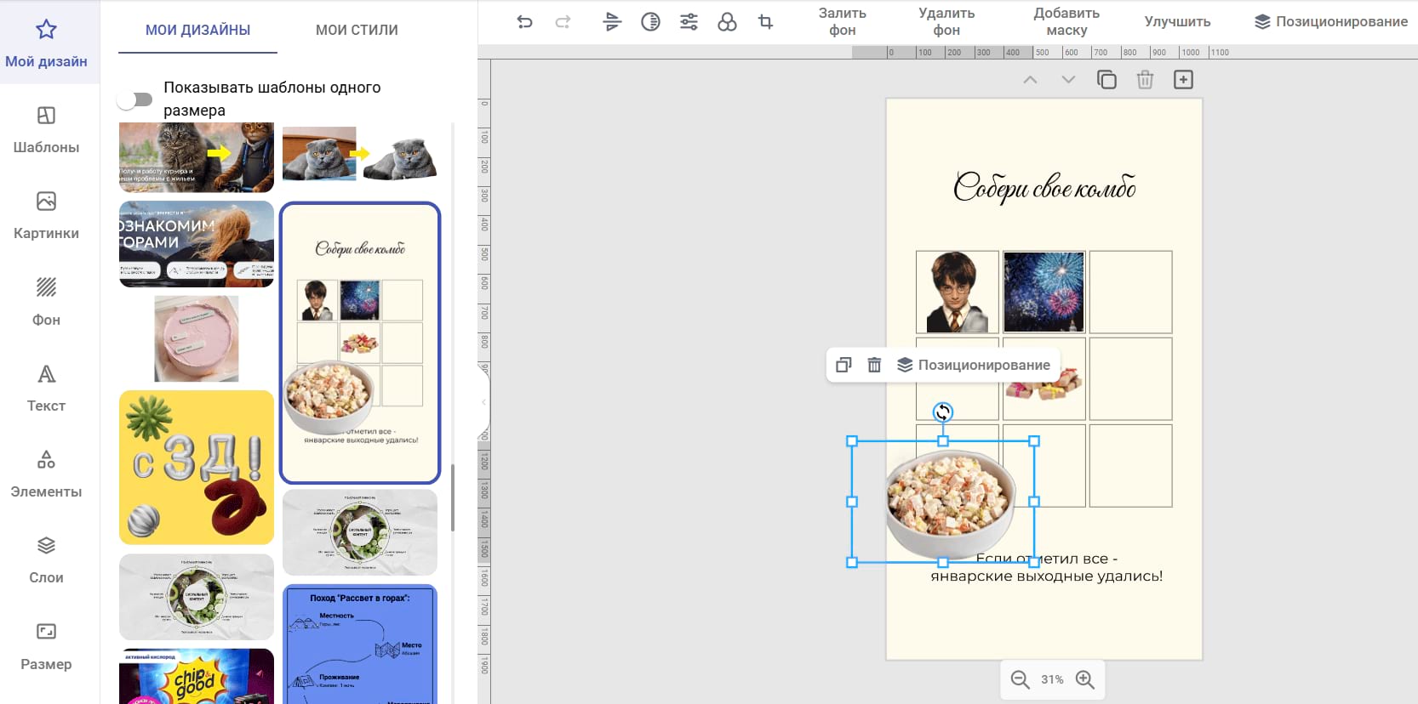Open the Шаблоны section in the sidebar
Viewport: 1418px width, 704px height.
tap(46, 129)
